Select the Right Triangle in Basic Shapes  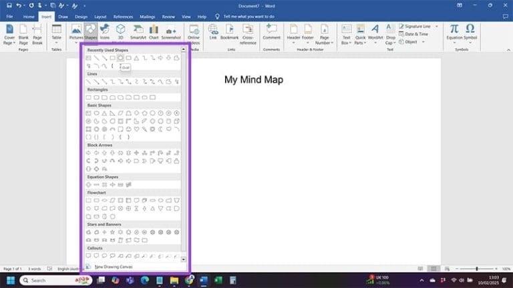point(112,113)
